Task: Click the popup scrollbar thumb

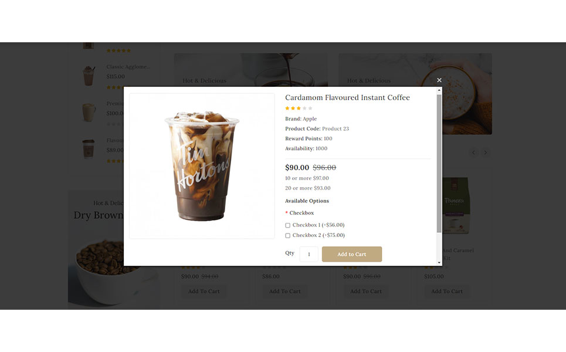Action: pos(439,164)
